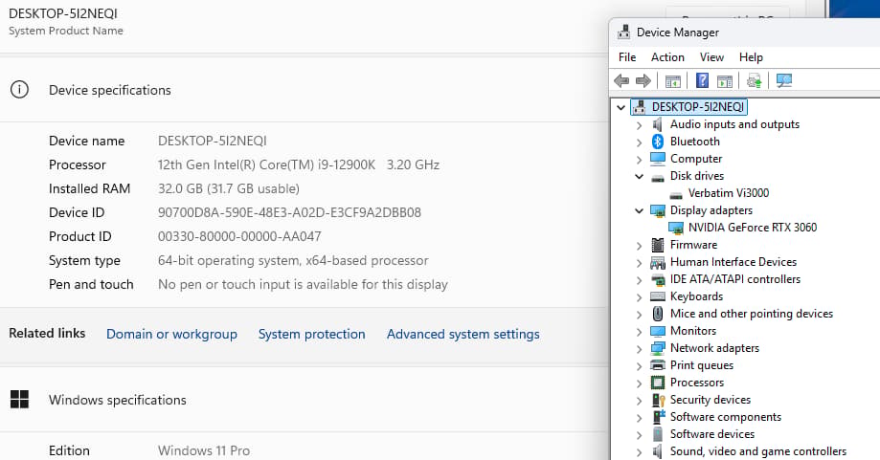880x460 pixels.
Task: Open Advanced system settings link
Action: 463,334
